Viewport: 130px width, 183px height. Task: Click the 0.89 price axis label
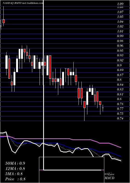(x=120, y=70)
